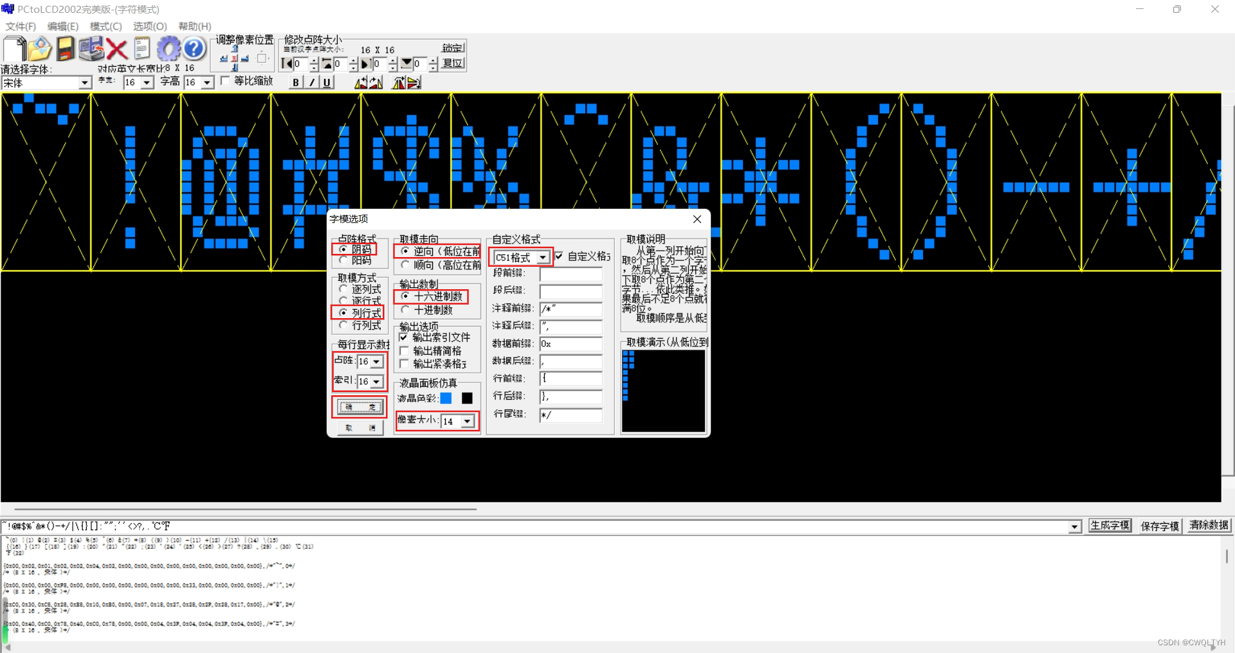Image resolution: width=1235 pixels, height=653 pixels.
Task: Click the left-edge matrix resize arrow icon
Action: [287, 64]
